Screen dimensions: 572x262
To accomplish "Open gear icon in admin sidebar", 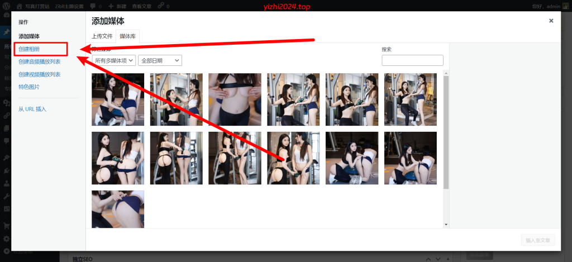I will 6,239.
